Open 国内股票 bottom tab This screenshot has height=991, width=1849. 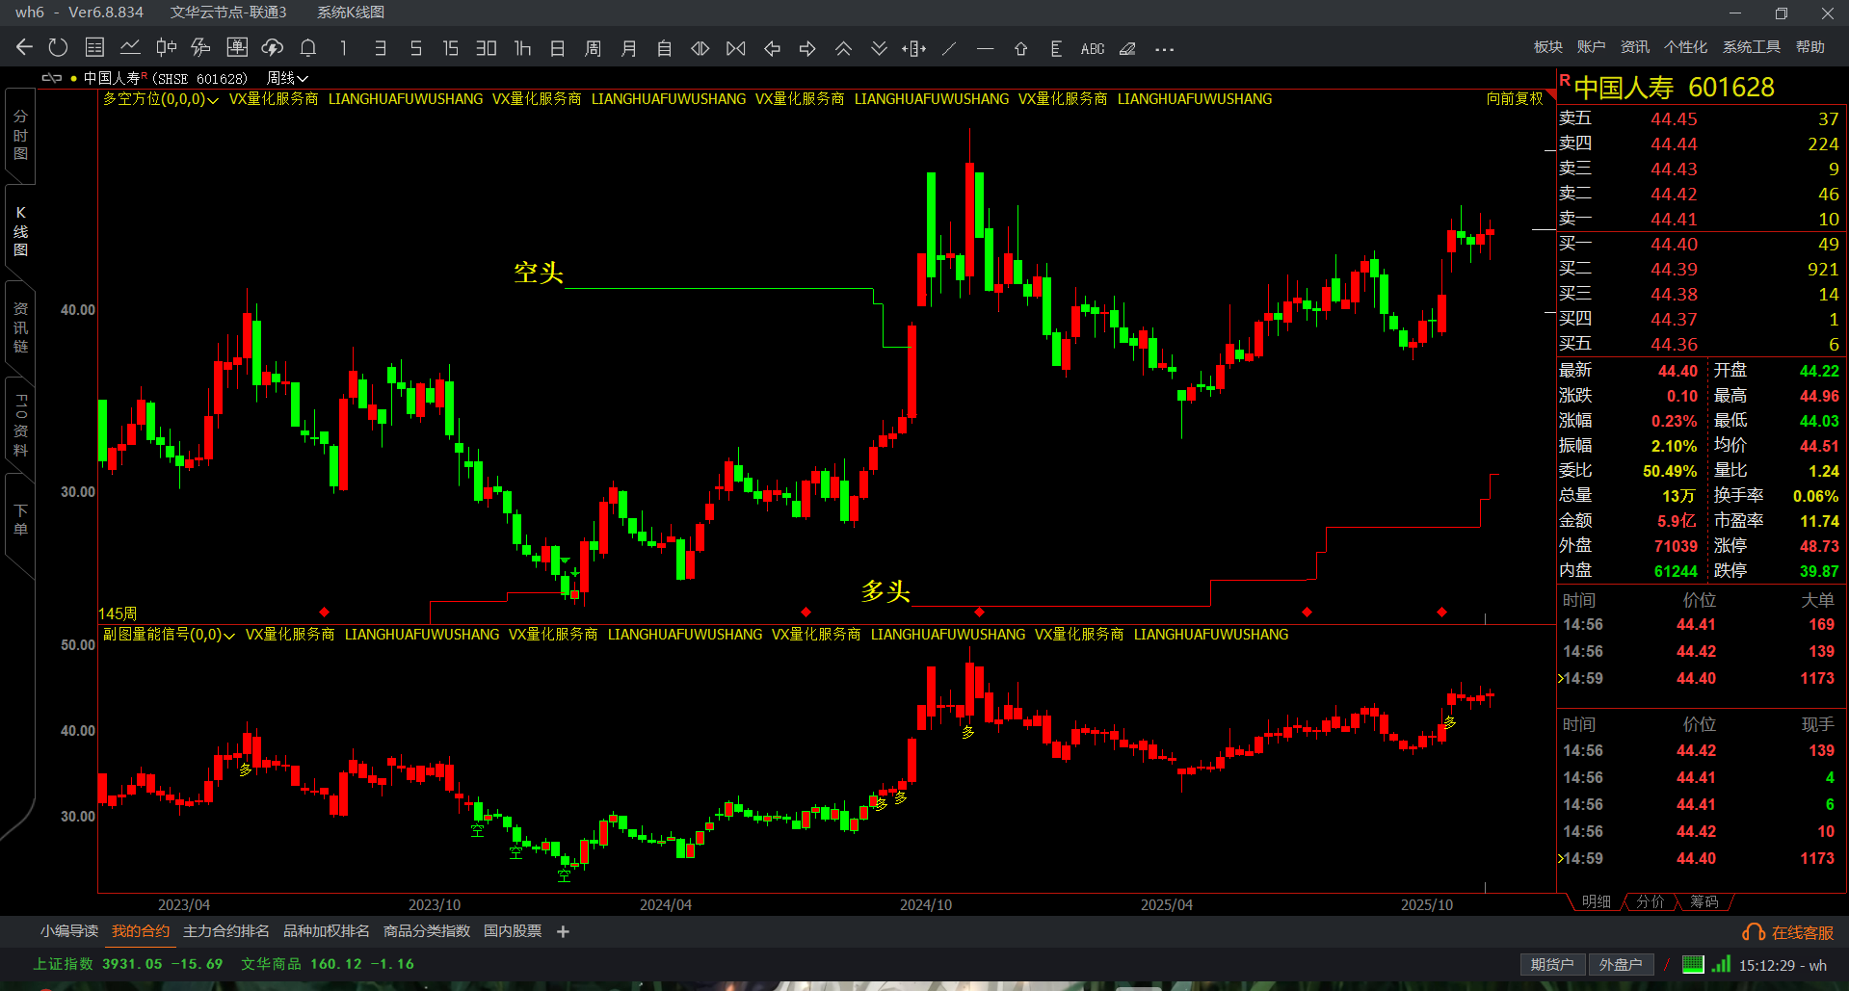(x=513, y=931)
